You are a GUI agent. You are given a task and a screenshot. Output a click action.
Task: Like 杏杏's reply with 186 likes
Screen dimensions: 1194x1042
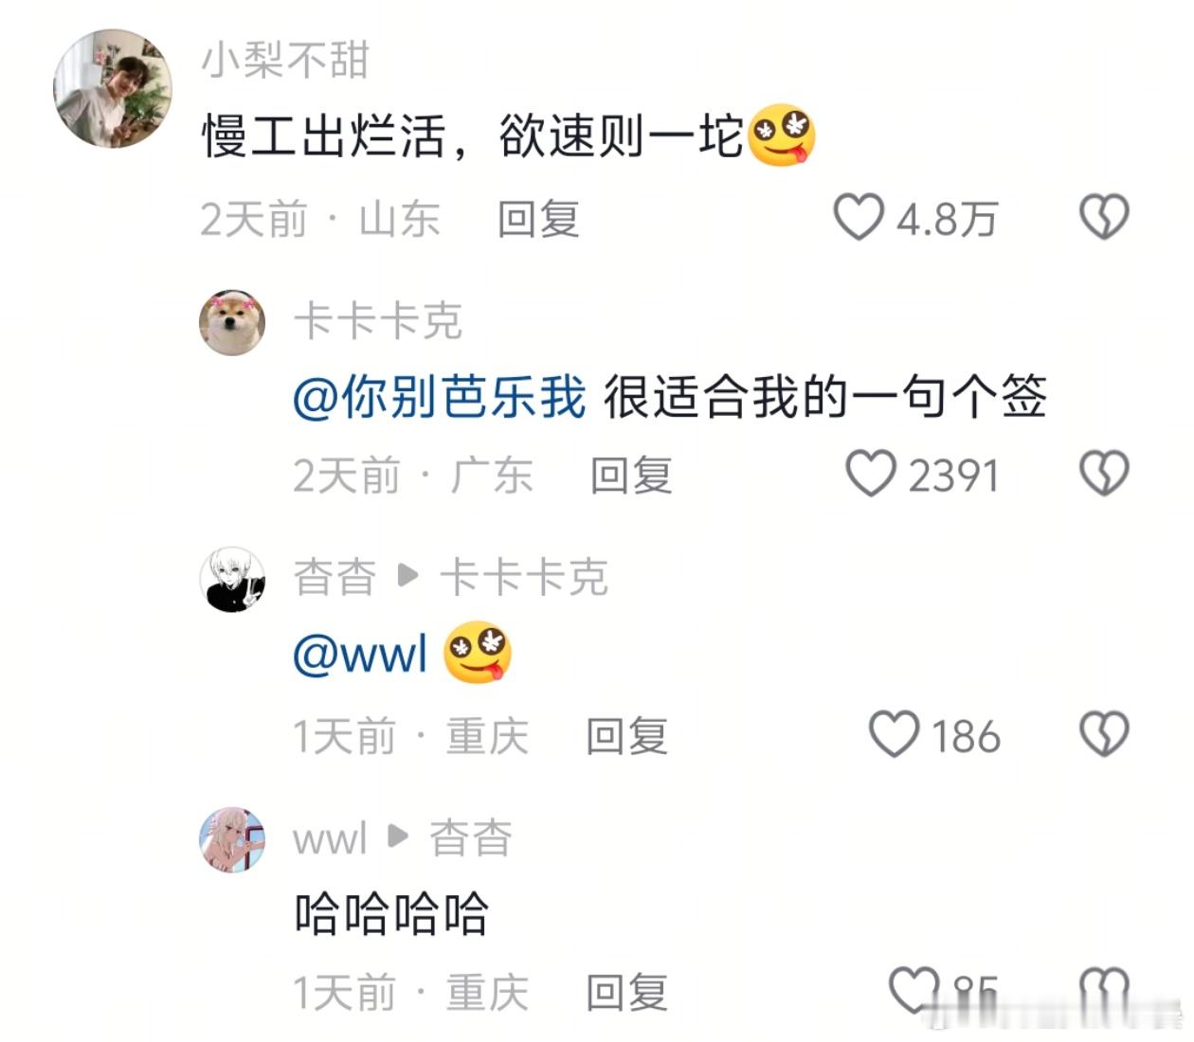894,734
